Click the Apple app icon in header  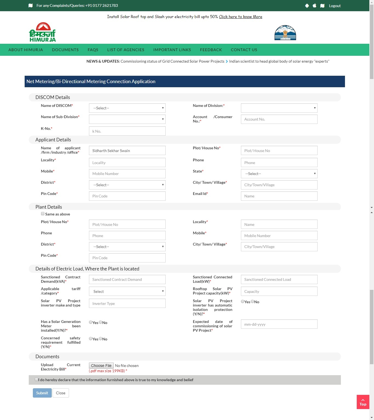tap(315, 5)
